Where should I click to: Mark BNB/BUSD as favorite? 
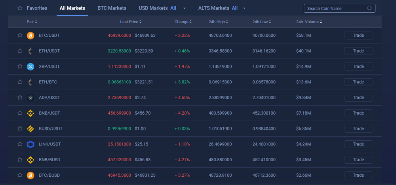(x=20, y=160)
